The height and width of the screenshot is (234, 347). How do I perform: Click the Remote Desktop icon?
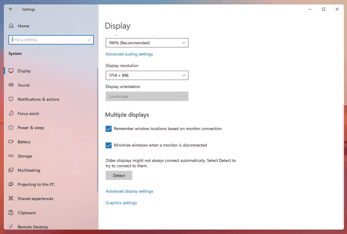[11, 227]
